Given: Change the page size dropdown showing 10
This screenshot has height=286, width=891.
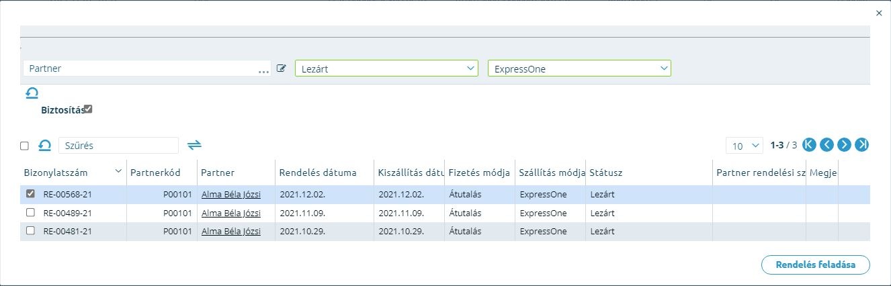Looking at the screenshot, I should tap(745, 146).
